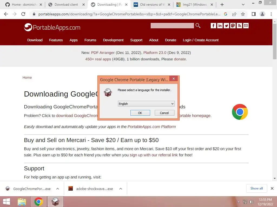Screen dimensions: 277x207
Task: Click the large Chrome logo image
Action: [240, 112]
